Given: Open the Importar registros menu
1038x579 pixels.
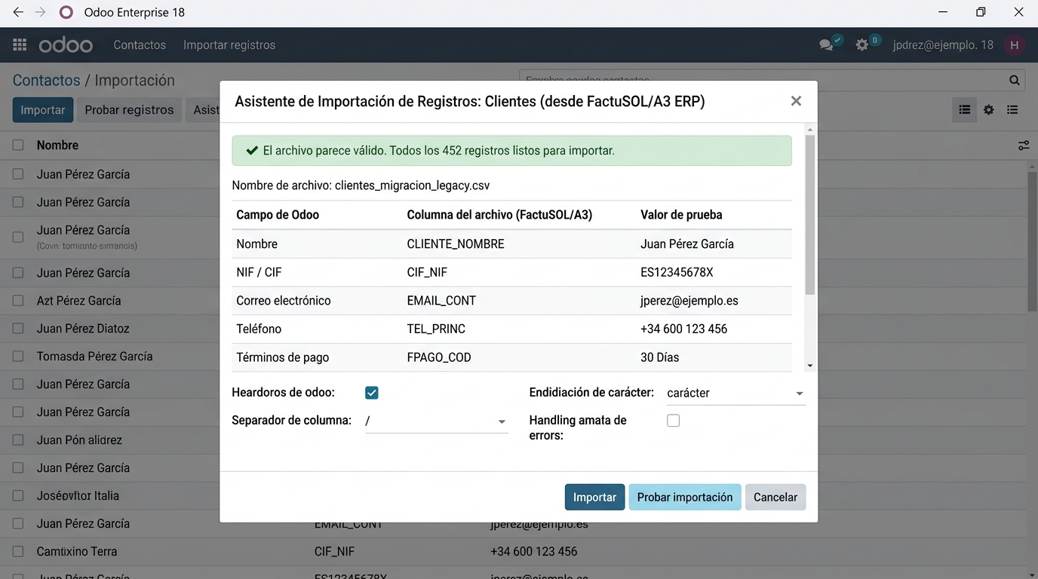Looking at the screenshot, I should [x=229, y=45].
